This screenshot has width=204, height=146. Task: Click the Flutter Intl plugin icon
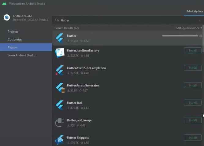[59, 105]
